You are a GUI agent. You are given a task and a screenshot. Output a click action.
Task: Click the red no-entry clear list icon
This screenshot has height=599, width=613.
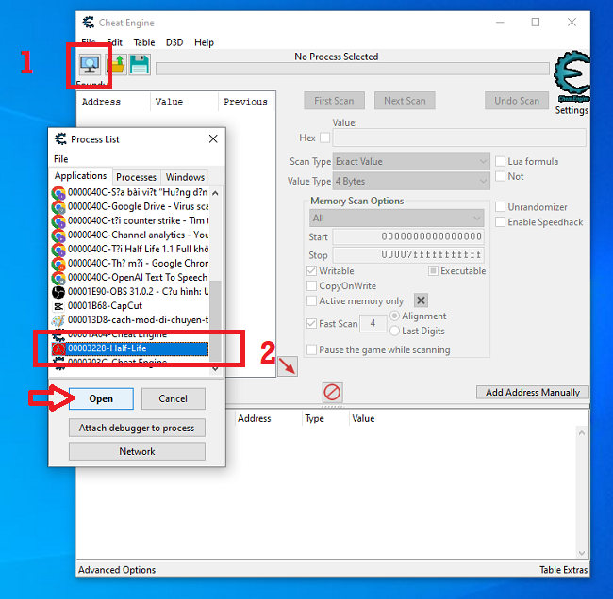(332, 392)
